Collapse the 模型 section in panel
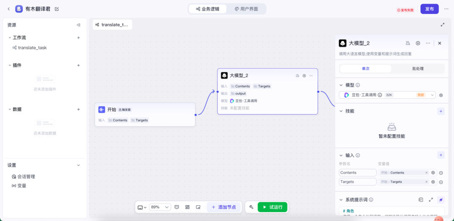This screenshot has height=221, width=454. point(341,85)
